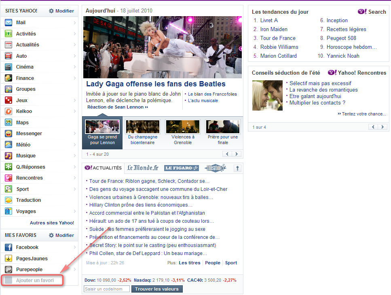Screen dimensions: 391x295
Task: Open the Lady Gaga offense les fans headline
Action: (156, 84)
